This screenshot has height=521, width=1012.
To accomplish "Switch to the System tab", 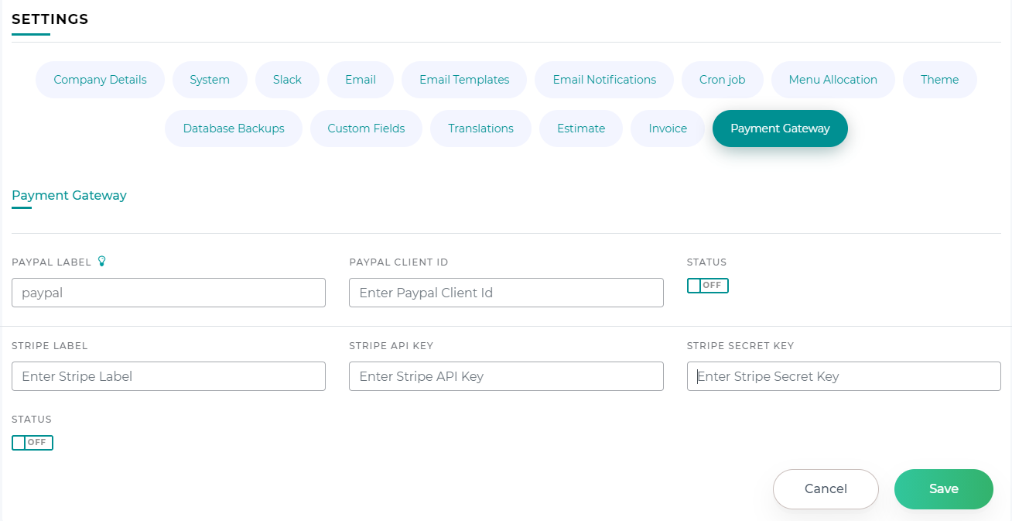I will (x=210, y=80).
